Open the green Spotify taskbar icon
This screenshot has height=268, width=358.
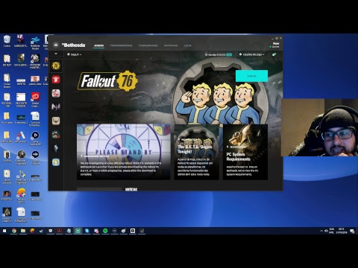pyautogui.click(x=105, y=231)
